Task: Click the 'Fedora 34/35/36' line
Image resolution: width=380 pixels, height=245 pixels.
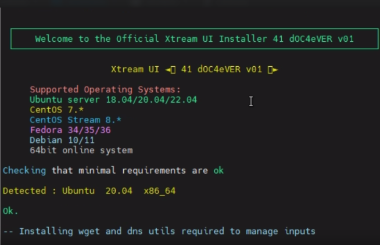Action: tap(70, 130)
